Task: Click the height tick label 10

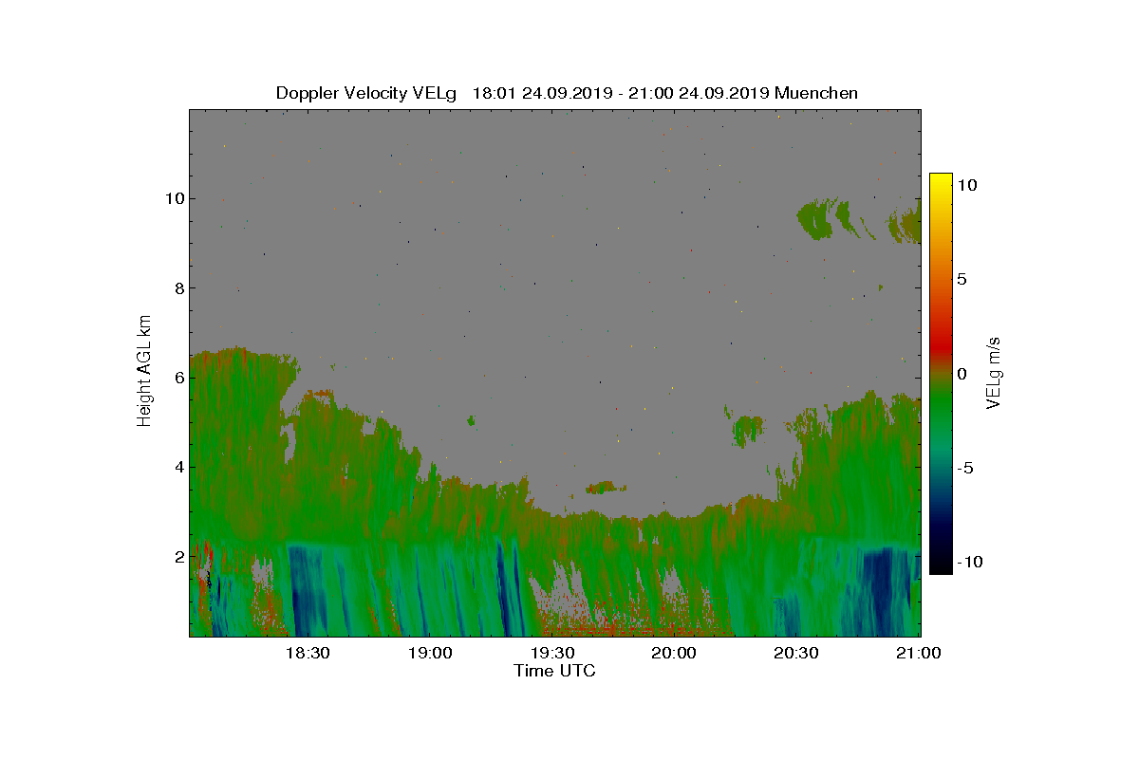Action: pos(174,198)
